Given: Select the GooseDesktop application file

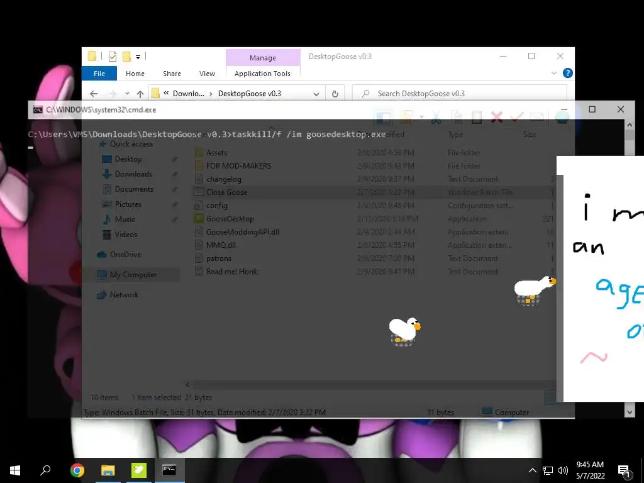Looking at the screenshot, I should pos(230,219).
